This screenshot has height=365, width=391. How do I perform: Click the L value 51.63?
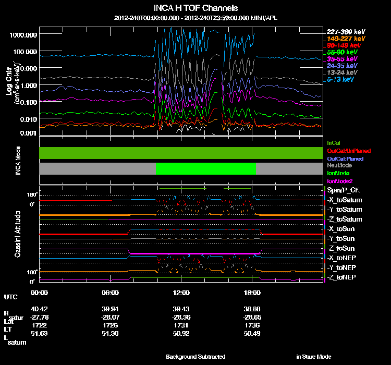39,334
